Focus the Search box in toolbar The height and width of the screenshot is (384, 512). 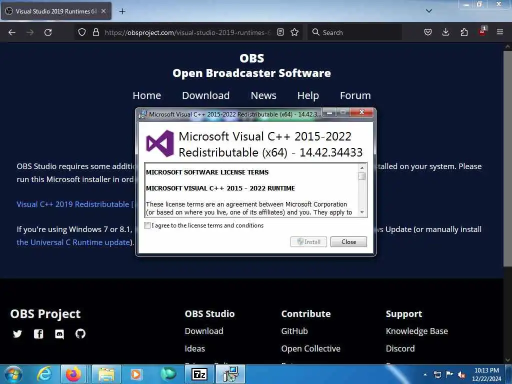[354, 32]
